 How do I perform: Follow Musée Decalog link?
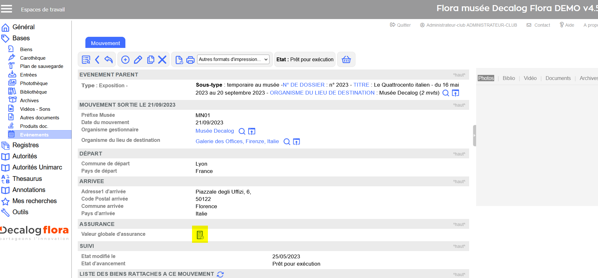pyautogui.click(x=215, y=131)
